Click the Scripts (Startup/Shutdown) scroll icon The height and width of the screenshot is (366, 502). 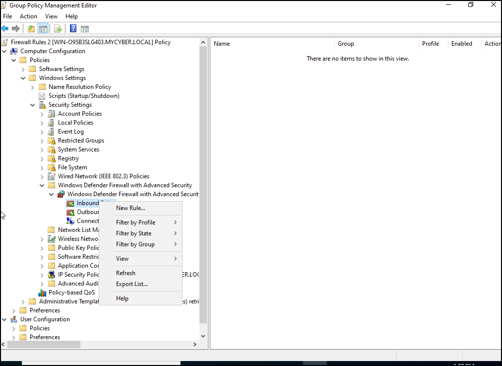click(42, 96)
